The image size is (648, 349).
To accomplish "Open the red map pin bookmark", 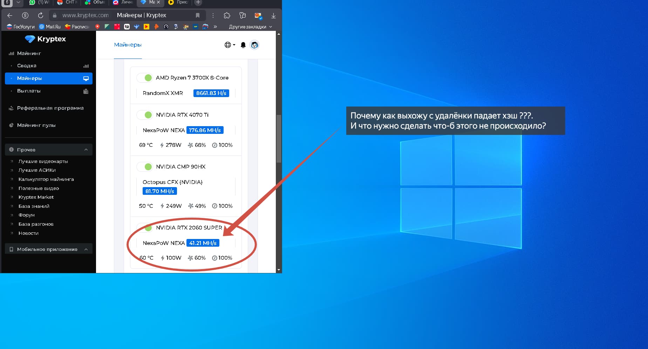I will coord(97,27).
